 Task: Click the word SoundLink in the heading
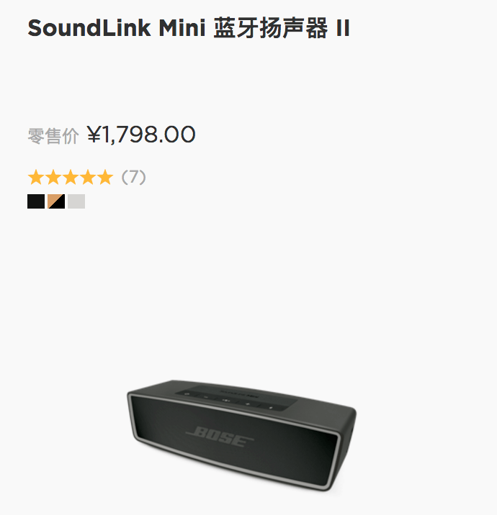(89, 28)
